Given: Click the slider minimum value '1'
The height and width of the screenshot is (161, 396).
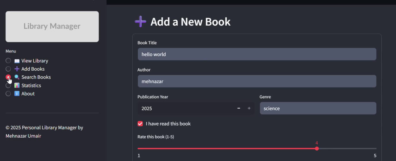Looking at the screenshot, I should pos(139,155).
